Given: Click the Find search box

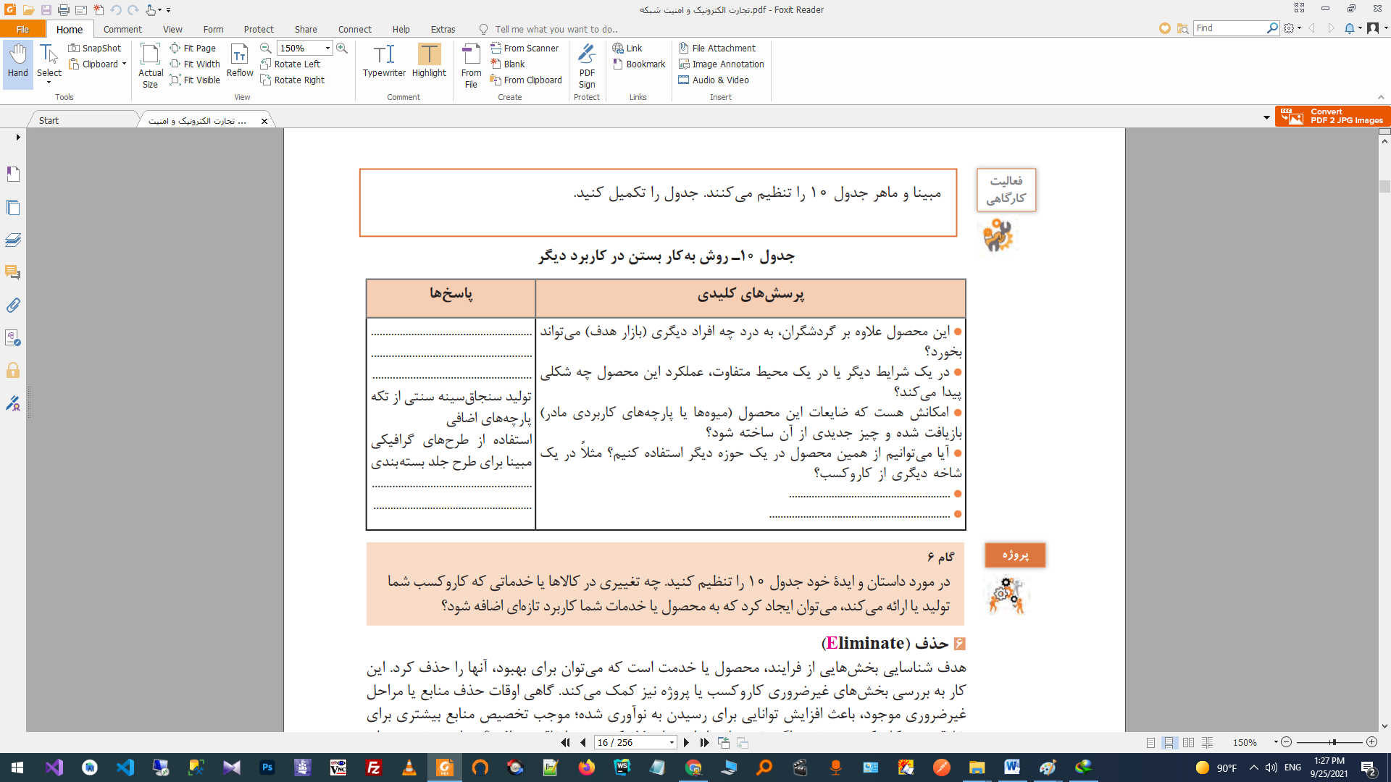Looking at the screenshot, I should click(1229, 28).
